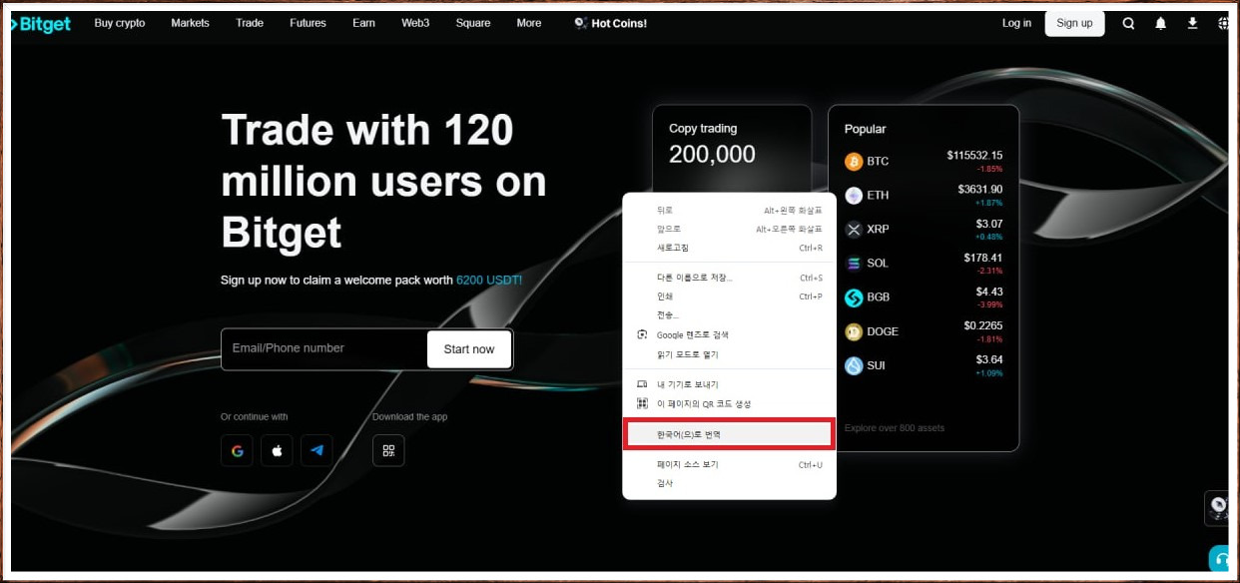
Task: Click DOGE price $0.2265
Action: [983, 325]
